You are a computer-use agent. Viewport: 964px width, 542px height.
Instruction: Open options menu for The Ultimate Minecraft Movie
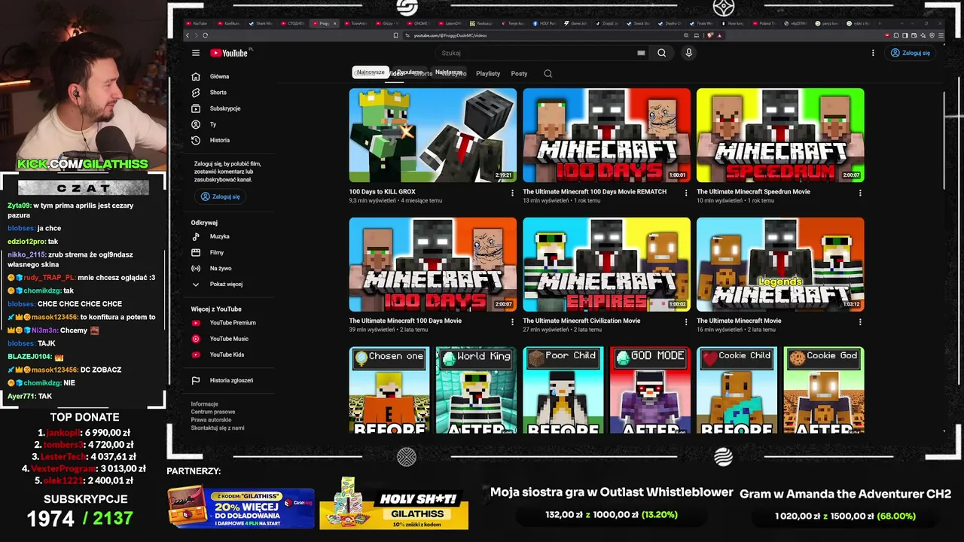[860, 321]
